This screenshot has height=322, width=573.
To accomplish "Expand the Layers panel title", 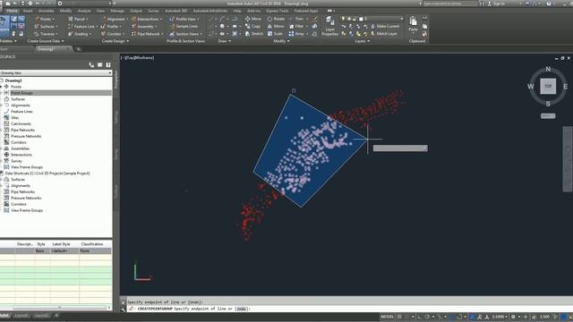I will coord(362,41).
